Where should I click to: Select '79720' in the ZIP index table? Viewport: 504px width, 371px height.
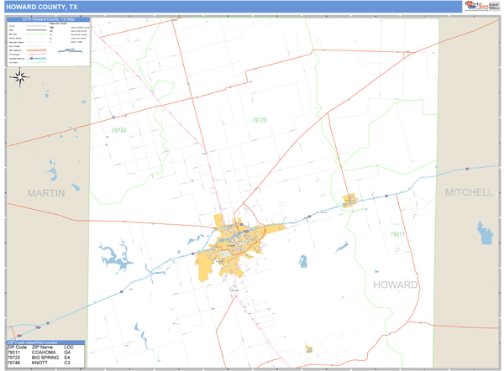[x=13, y=358]
